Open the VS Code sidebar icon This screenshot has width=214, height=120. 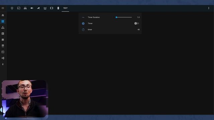[x=3, y=58]
